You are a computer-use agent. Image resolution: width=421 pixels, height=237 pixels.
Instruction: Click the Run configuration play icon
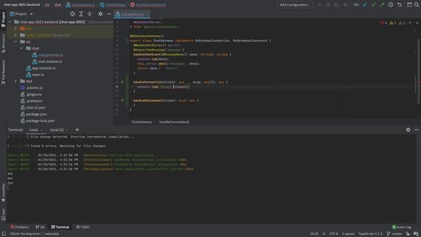(x=320, y=5)
